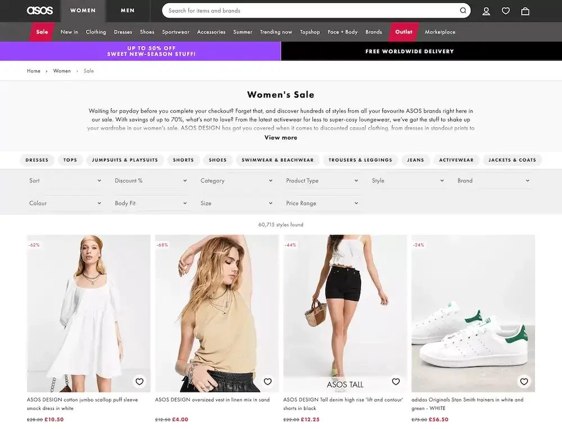
Task: Open the Topshop menu item
Action: click(310, 32)
